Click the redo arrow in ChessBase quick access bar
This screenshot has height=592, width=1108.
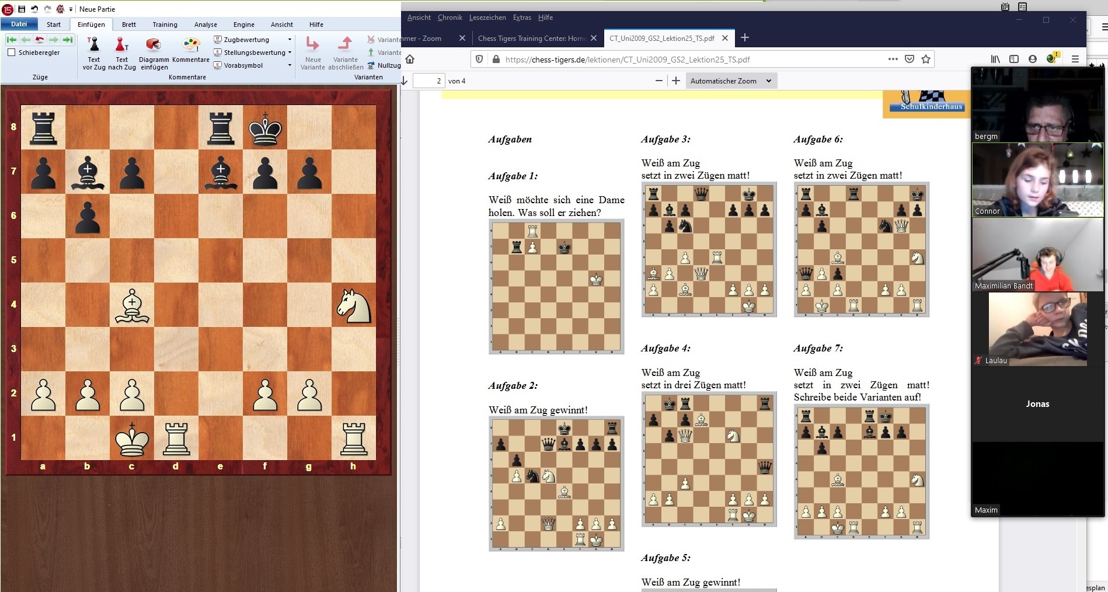coord(47,9)
